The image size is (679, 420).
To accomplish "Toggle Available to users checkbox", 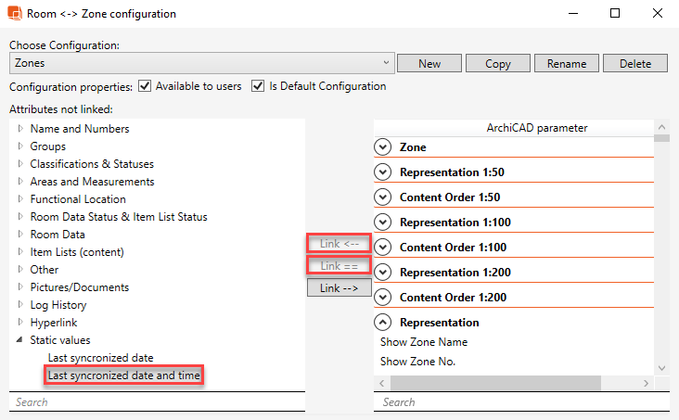I will coord(145,86).
